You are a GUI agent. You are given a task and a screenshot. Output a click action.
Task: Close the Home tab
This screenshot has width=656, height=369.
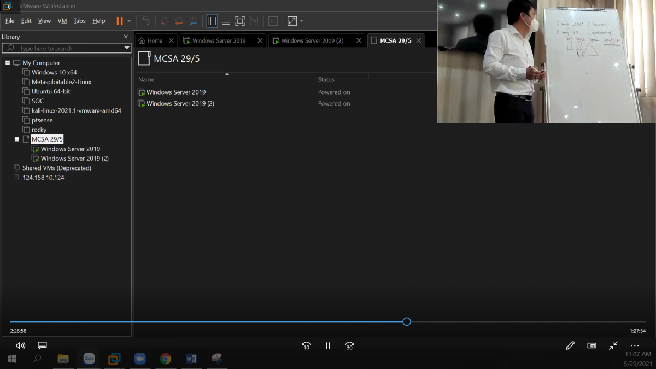tap(171, 40)
